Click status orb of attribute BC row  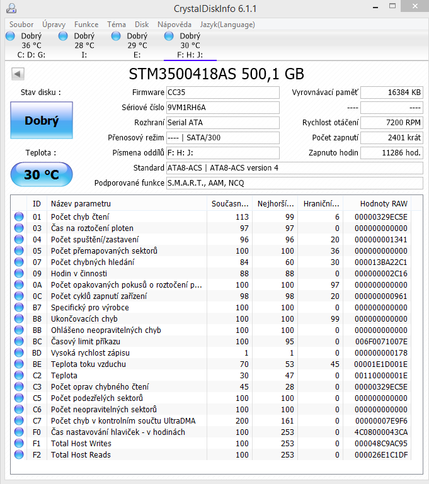19,341
